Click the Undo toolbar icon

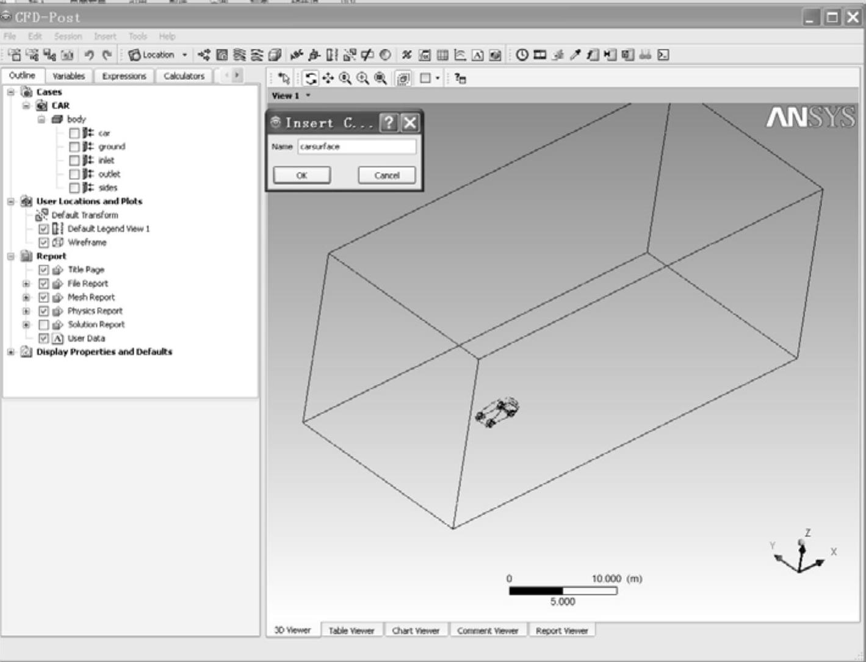point(89,55)
